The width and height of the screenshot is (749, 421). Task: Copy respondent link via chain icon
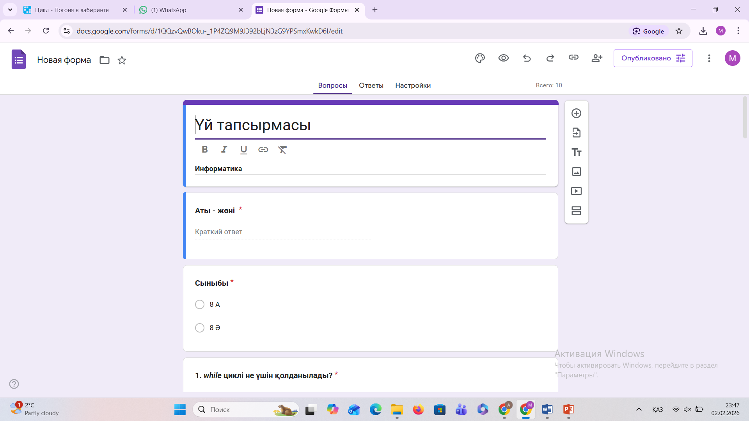point(573,58)
